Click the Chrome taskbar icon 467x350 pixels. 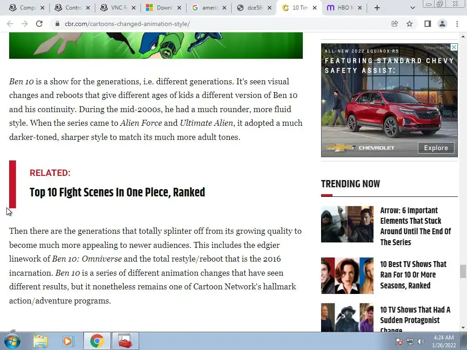[97, 341]
